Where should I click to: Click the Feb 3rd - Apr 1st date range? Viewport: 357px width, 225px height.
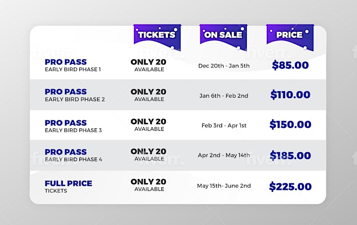click(x=224, y=125)
